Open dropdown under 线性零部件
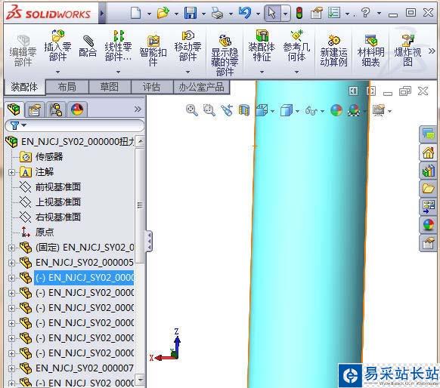Screen dimensions: 440x388 pos(118,72)
